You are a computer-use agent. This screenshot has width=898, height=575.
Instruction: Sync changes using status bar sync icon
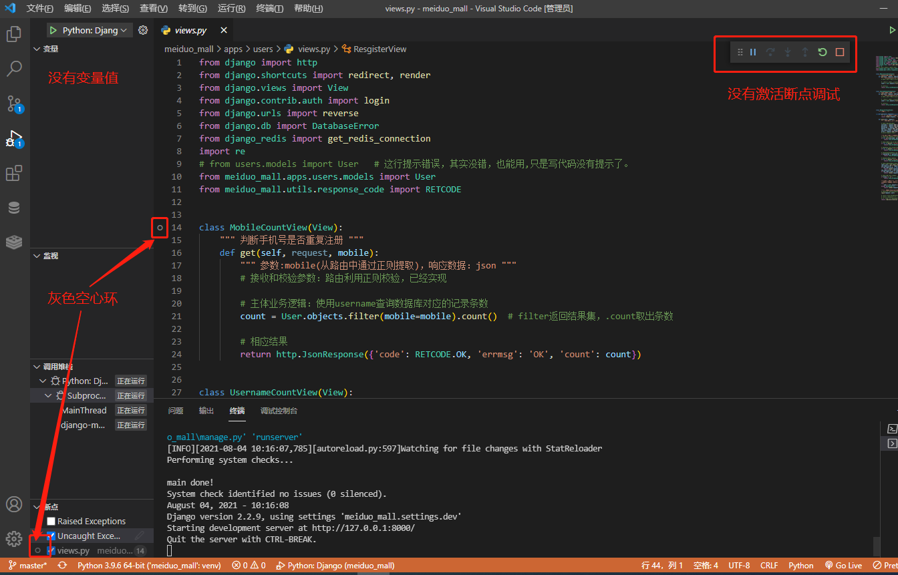click(62, 566)
